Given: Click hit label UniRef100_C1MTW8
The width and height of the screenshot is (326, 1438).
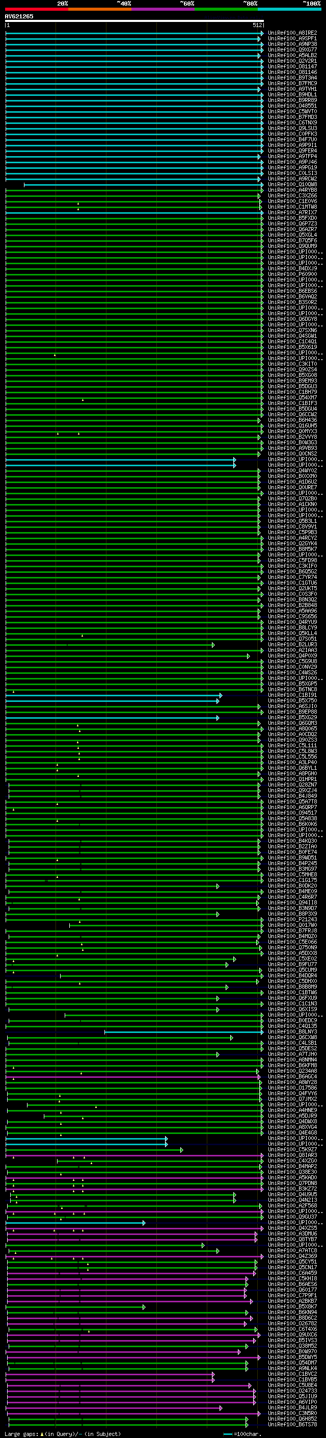Looking at the screenshot, I should [292, 207].
